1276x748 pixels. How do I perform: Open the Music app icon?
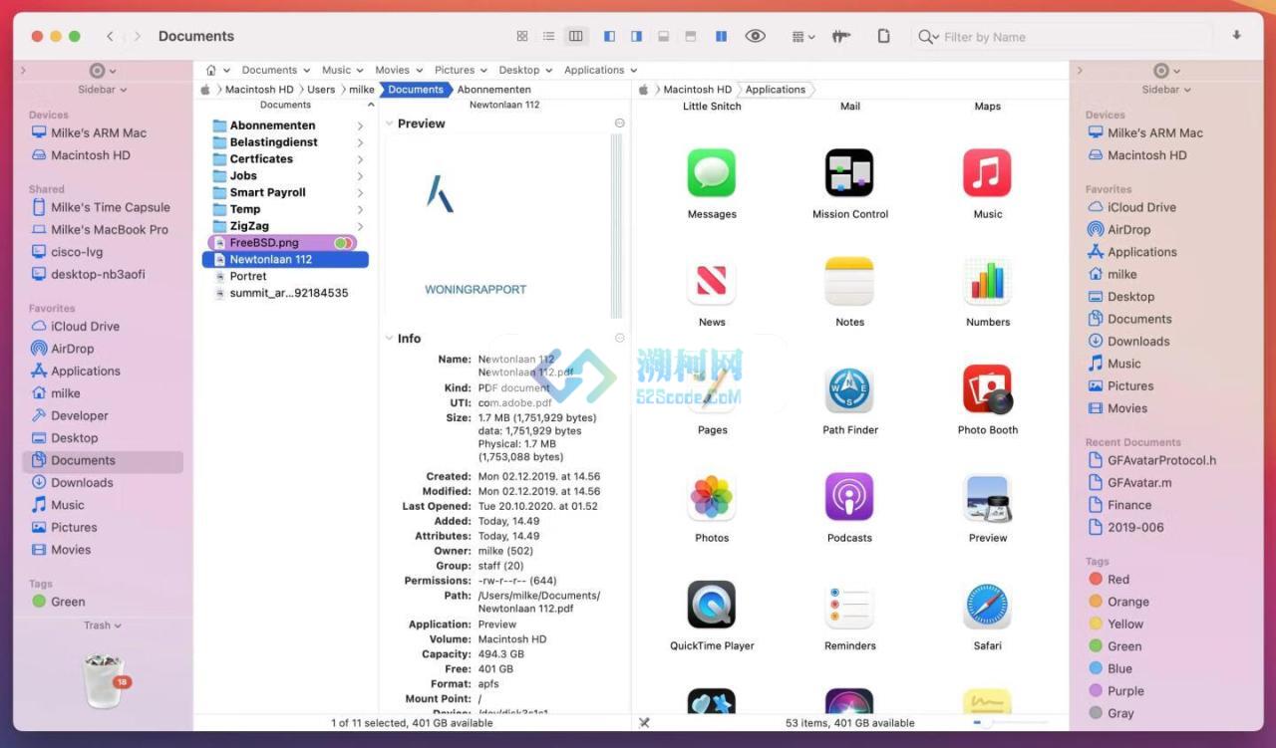(x=987, y=173)
